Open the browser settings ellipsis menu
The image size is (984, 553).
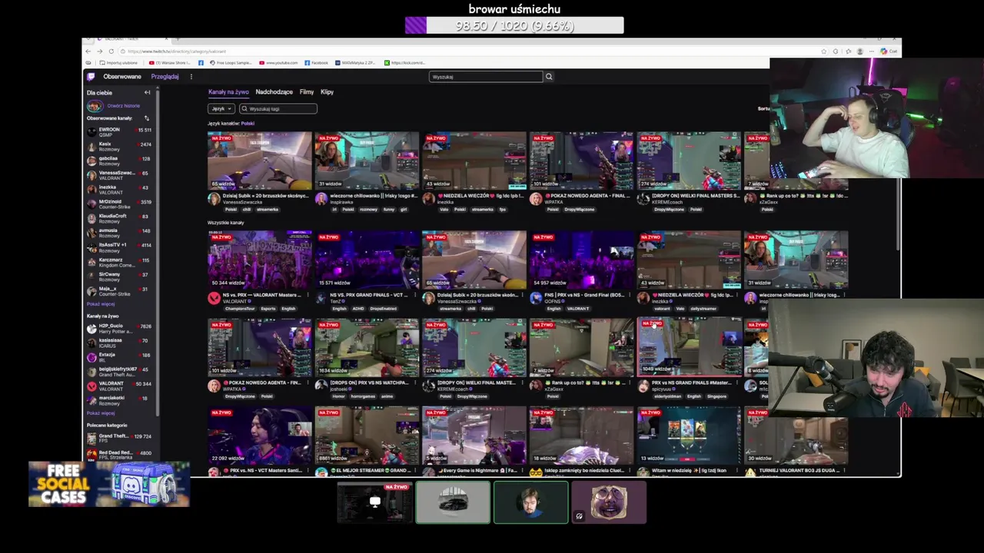click(870, 51)
